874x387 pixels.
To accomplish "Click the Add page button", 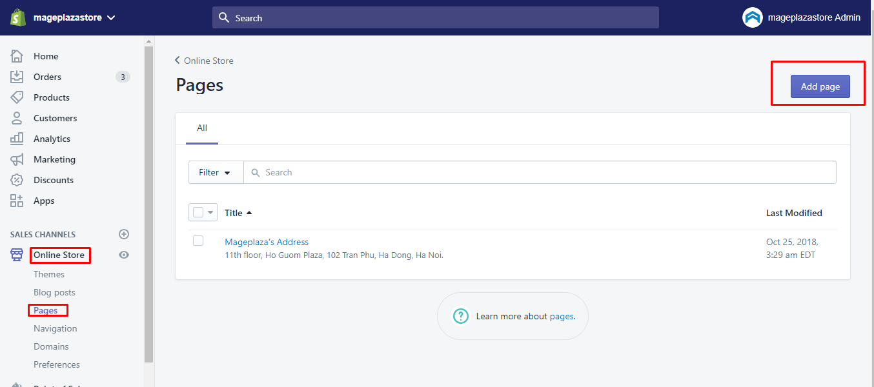I will (x=820, y=86).
